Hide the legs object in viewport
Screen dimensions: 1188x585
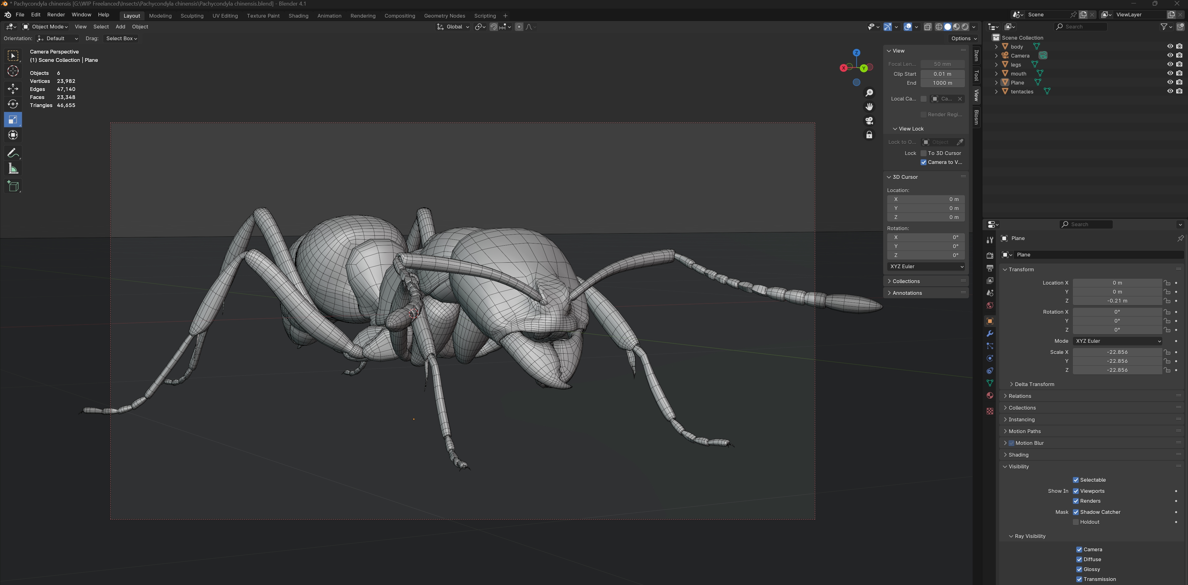(1169, 64)
